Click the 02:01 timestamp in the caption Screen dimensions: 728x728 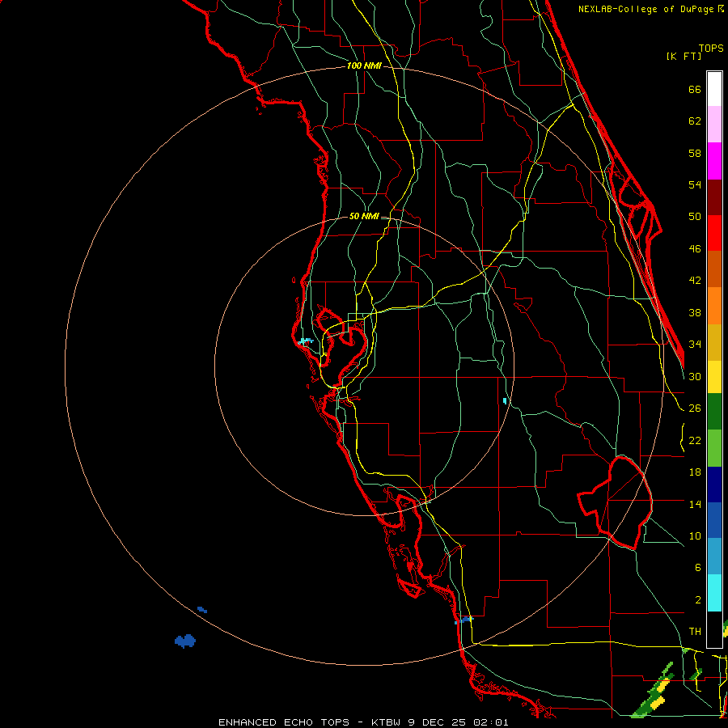click(x=491, y=722)
